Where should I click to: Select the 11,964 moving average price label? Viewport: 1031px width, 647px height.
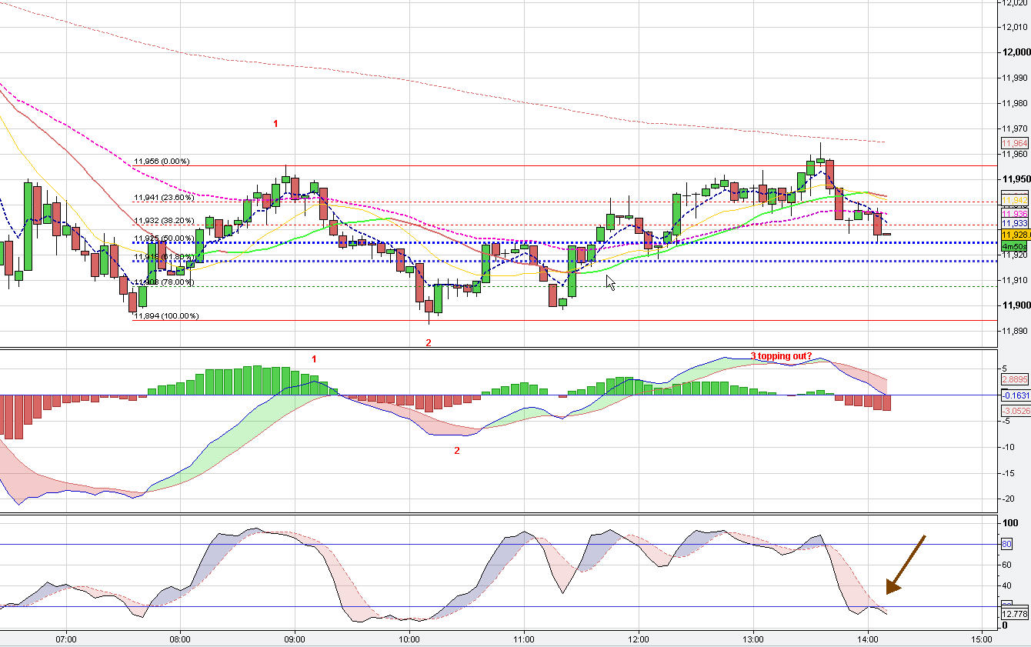coord(1014,143)
